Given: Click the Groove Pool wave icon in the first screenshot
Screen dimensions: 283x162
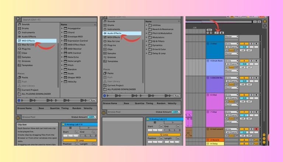Looking at the screenshot, I should click(18, 118).
